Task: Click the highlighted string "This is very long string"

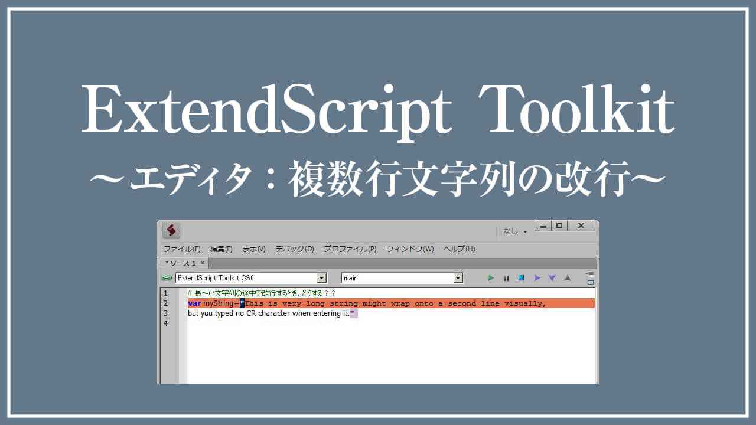Action: click(x=301, y=303)
